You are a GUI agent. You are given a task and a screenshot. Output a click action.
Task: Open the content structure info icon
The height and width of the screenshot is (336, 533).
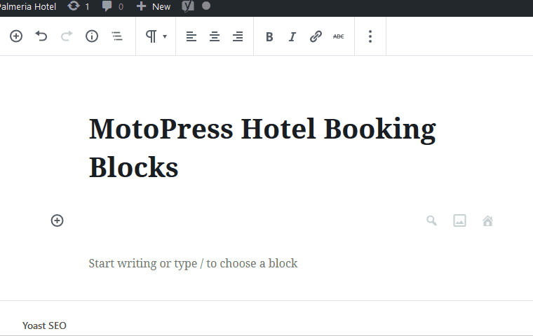(92, 36)
